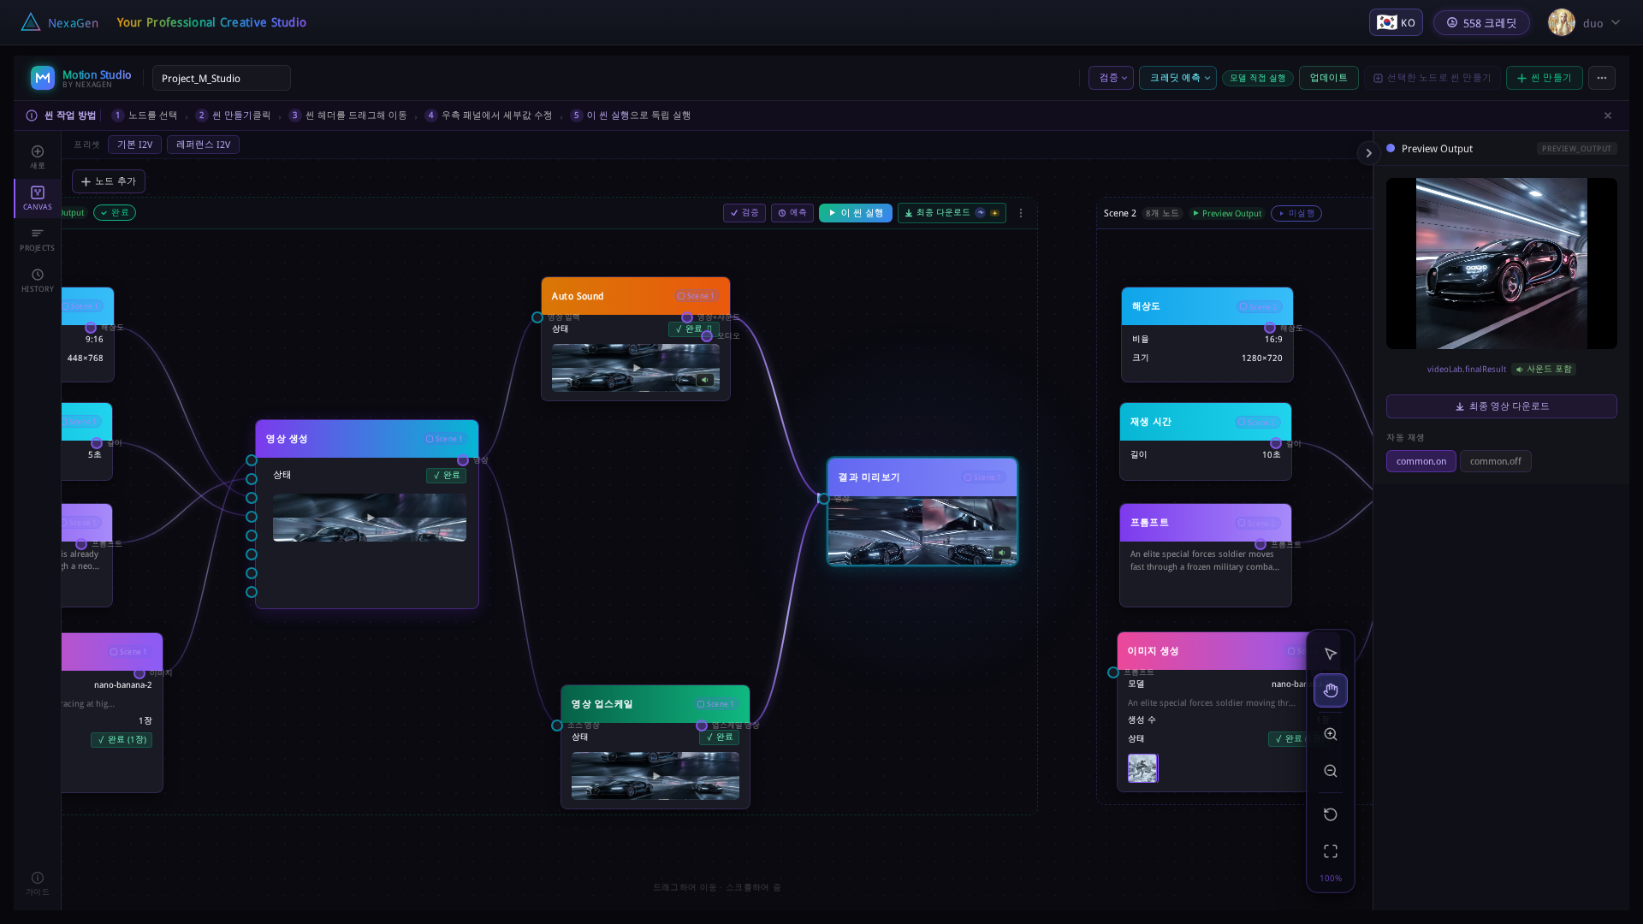Screen dimensions: 1643x924
Task: Click Scene 1 검증 header button
Action: click(x=744, y=213)
